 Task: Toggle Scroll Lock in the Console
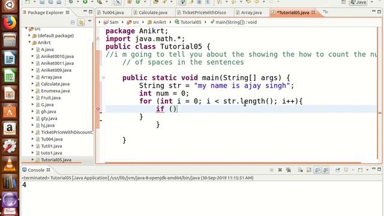pos(309,170)
